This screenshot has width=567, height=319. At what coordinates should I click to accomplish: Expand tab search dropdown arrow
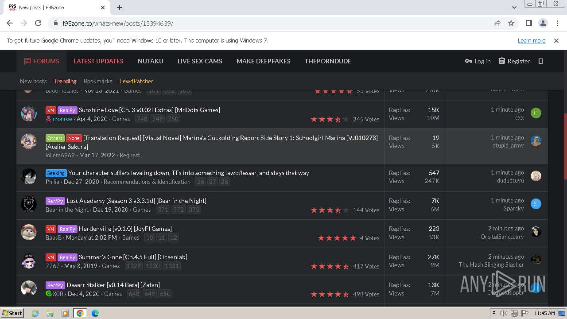(x=514, y=7)
